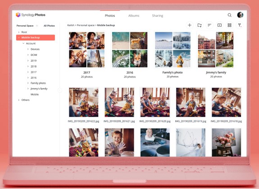Expand the Root tree chevron
This screenshot has width=259, height=189.
coord(18,32)
